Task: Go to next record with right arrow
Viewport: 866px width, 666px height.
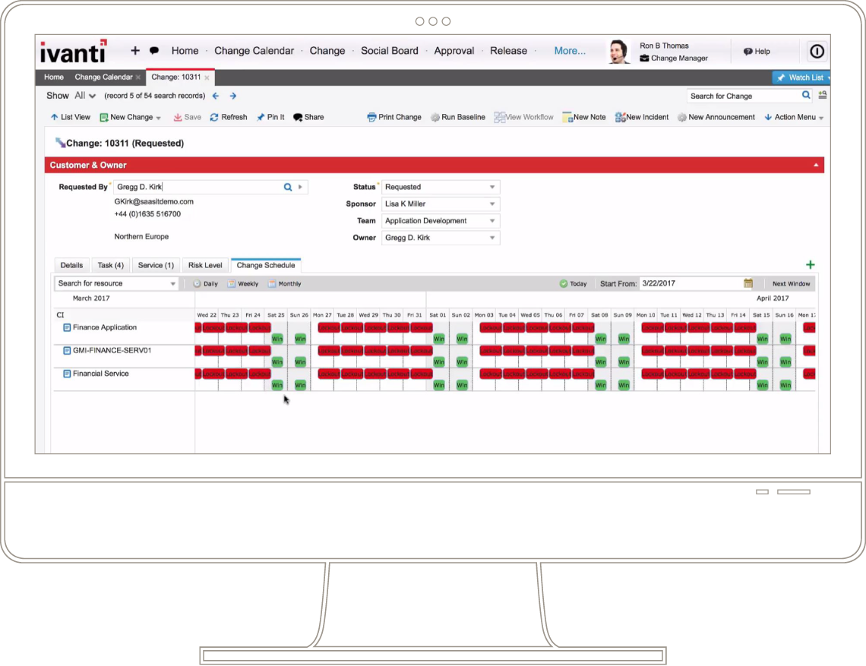Action: (x=233, y=96)
